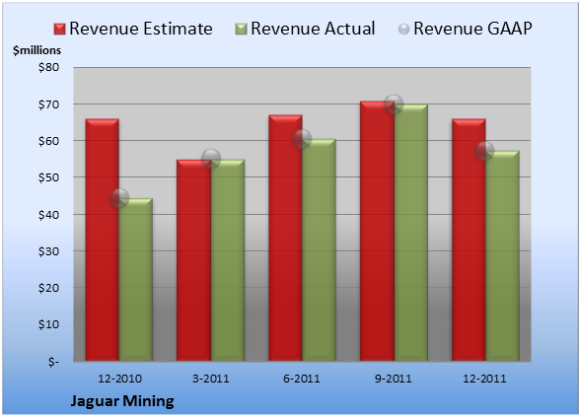Click the gray Revenue GAAP legend marker
The height and width of the screenshot is (416, 580).
click(404, 30)
